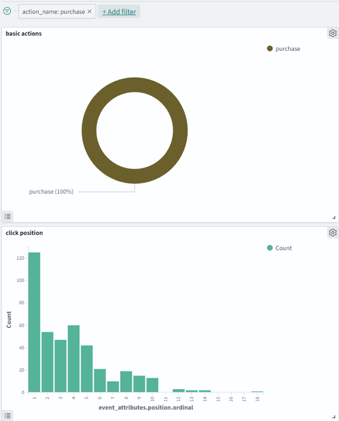
Task: Click the bar for position 4
Action: (74, 358)
